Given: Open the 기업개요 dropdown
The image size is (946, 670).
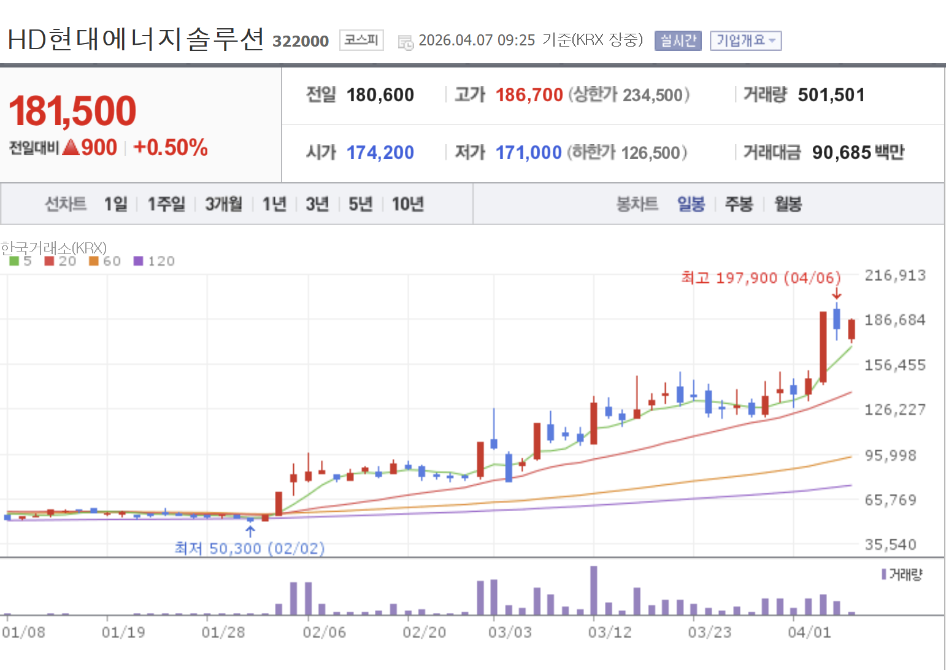Looking at the screenshot, I should coord(745,40).
